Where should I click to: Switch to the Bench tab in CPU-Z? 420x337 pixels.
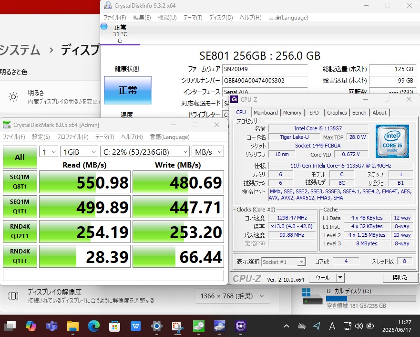359,113
